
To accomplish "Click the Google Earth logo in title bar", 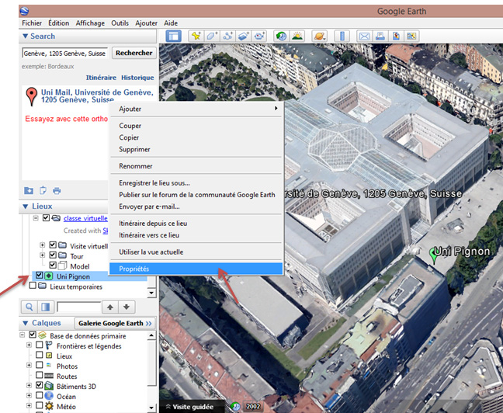I will [x=25, y=11].
